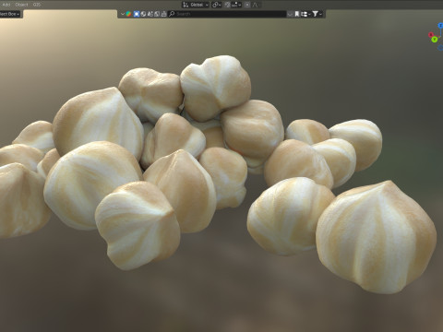This screenshot has height=332, width=443.
Task: Open the proportional editing falloff curve
Action: (256, 5)
